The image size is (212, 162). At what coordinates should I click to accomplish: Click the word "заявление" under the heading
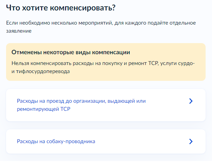(x=19, y=31)
